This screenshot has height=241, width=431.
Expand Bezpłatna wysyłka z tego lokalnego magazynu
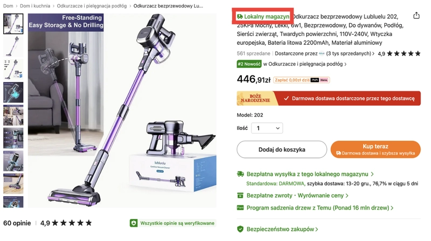tap(310, 174)
